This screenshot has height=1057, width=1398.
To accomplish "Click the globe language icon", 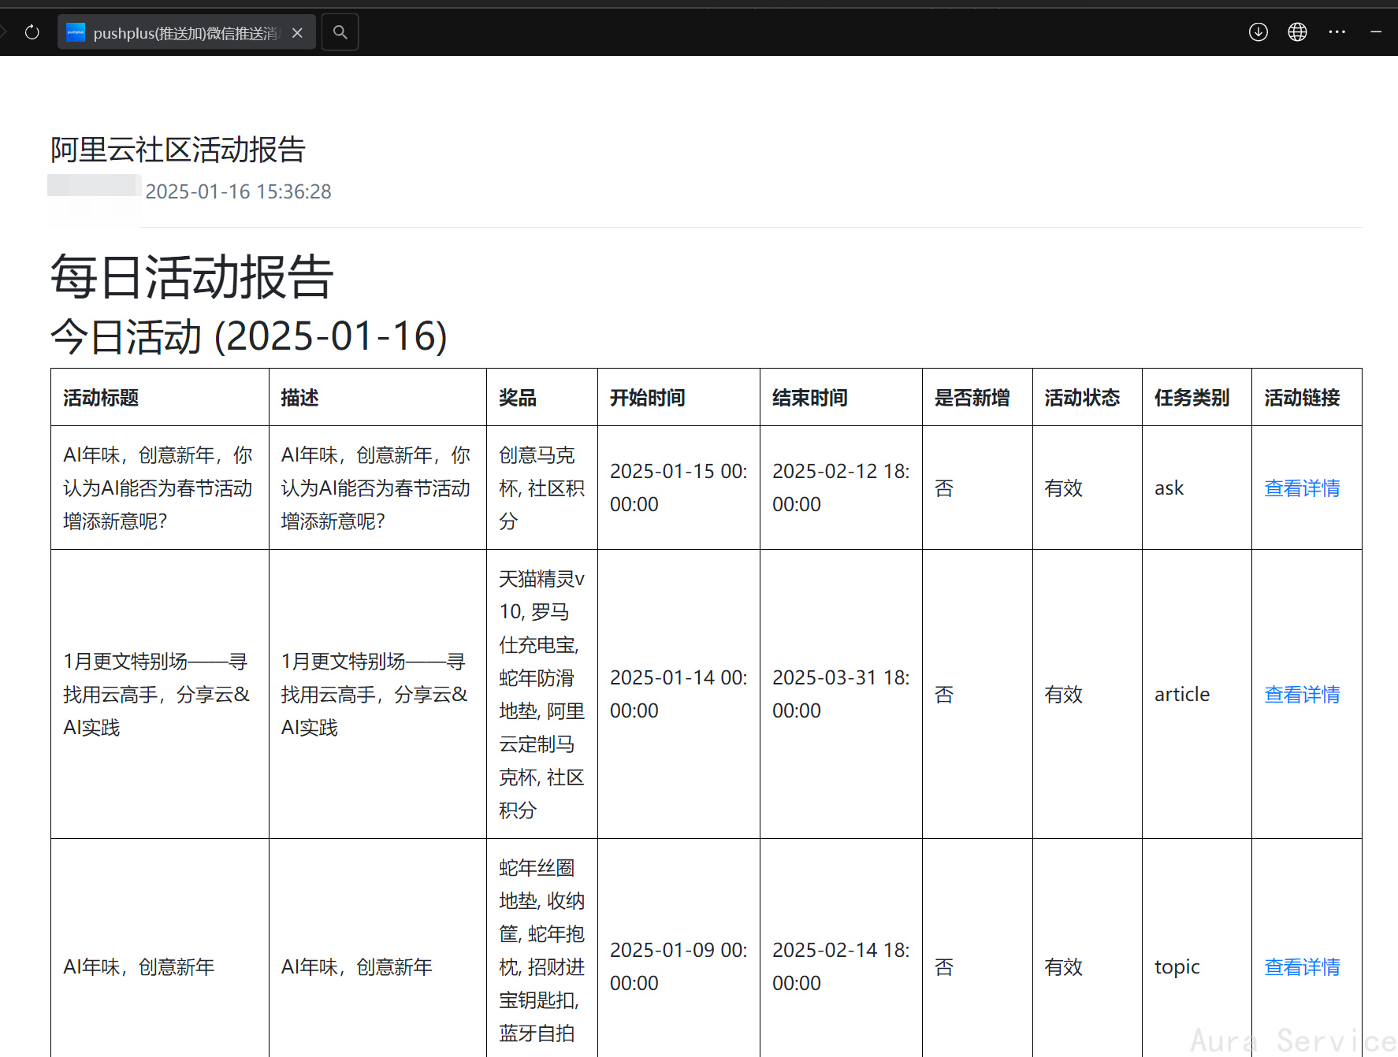I will tap(1297, 32).
